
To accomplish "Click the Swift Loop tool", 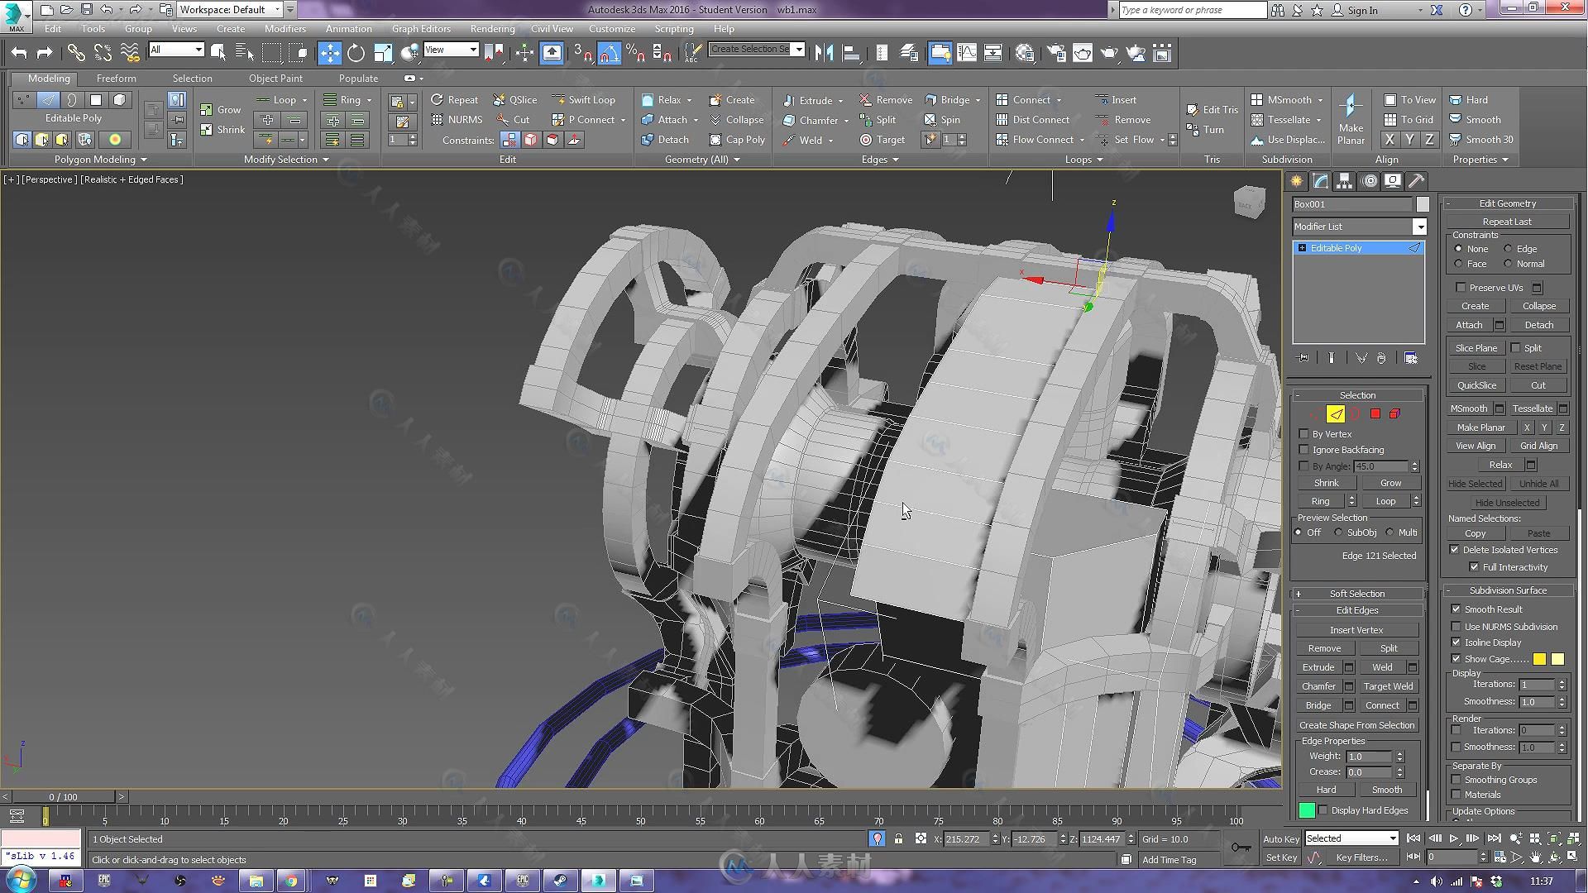I will [x=584, y=100].
